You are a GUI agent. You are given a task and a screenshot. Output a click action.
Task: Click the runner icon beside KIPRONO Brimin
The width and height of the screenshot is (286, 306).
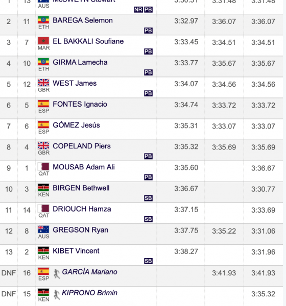coord(57,295)
